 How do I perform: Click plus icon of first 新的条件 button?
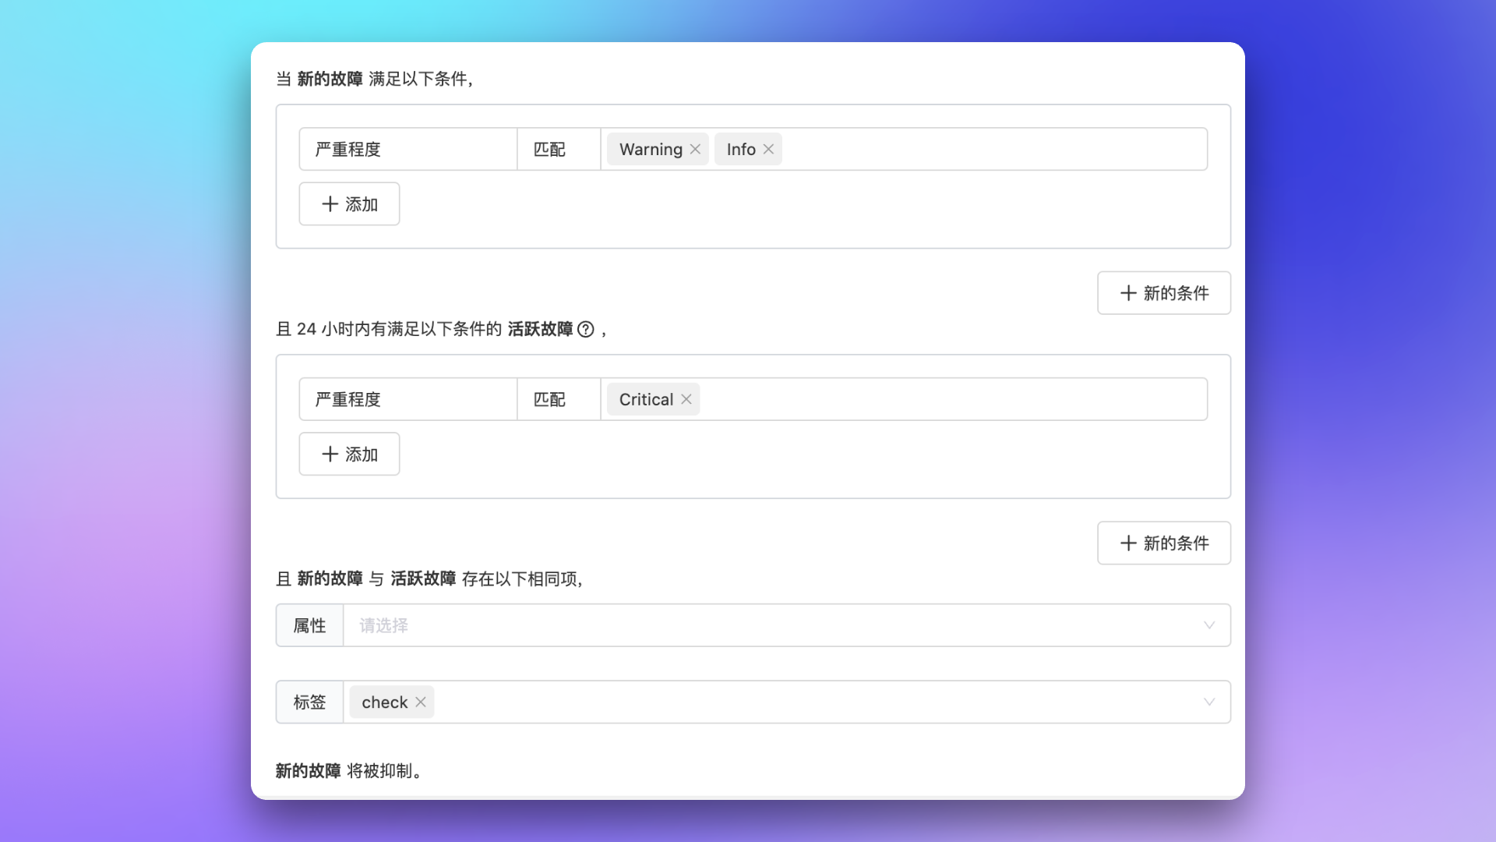point(1128,293)
